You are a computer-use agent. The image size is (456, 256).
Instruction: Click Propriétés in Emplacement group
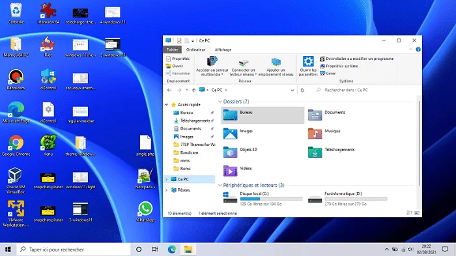coord(178,59)
